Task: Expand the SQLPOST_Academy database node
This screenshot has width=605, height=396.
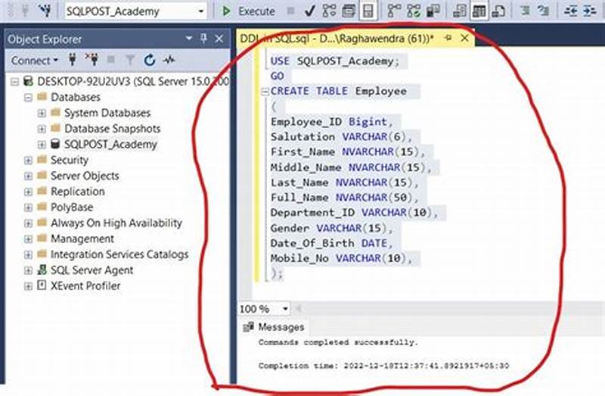Action: [x=42, y=145]
